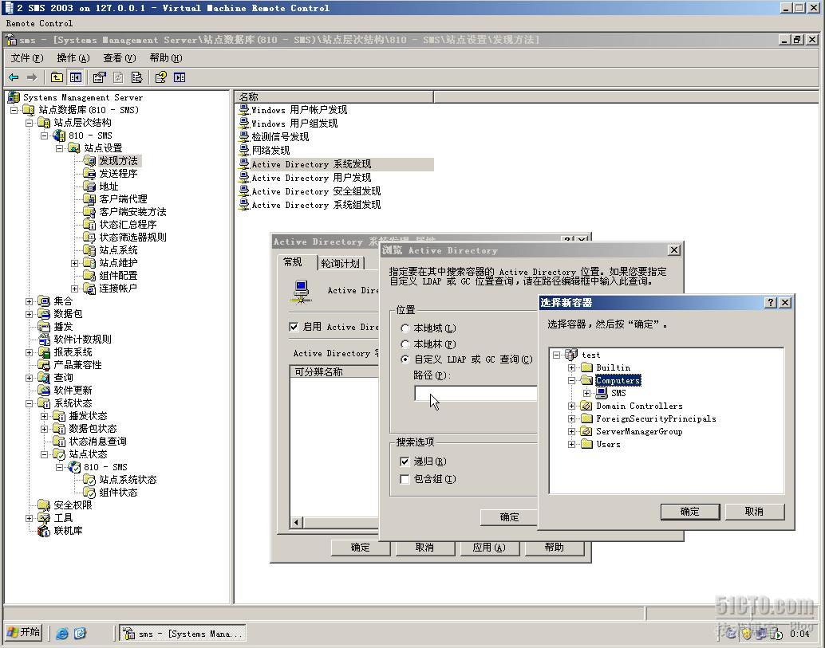Click the 软件计数规则 tree icon
Viewport: 825px width, 648px height.
tap(44, 340)
